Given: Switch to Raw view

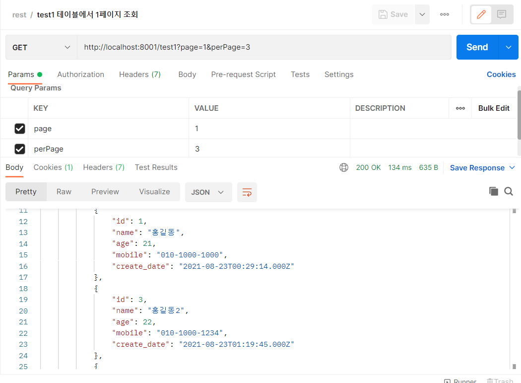Looking at the screenshot, I should click(x=64, y=192).
